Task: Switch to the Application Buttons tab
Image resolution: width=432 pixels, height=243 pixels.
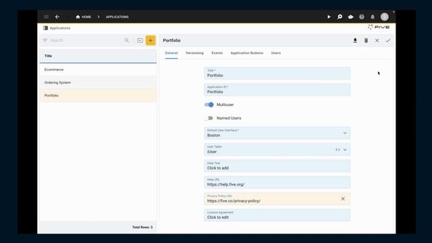Action: (247, 53)
